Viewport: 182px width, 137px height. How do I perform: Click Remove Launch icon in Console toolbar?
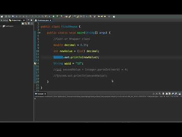pos(157,94)
